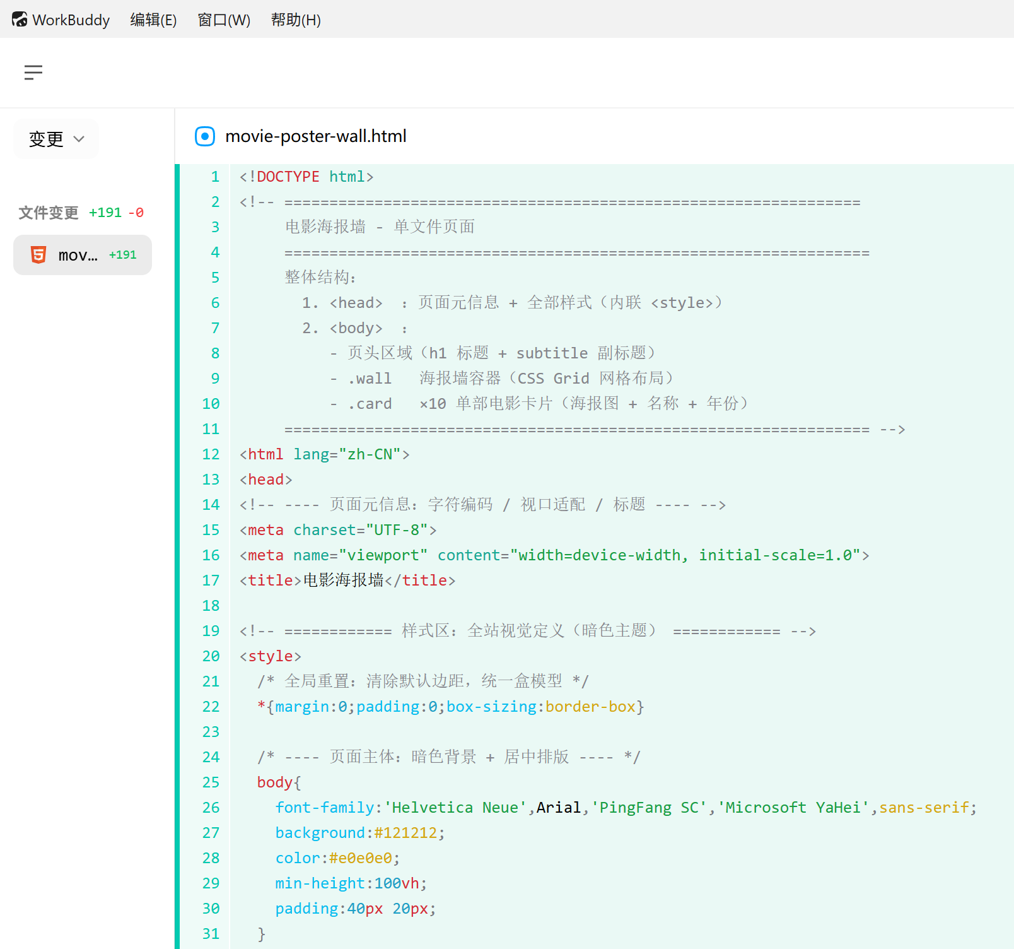
Task: Open the WorkBuddy menu
Action: coord(71,20)
